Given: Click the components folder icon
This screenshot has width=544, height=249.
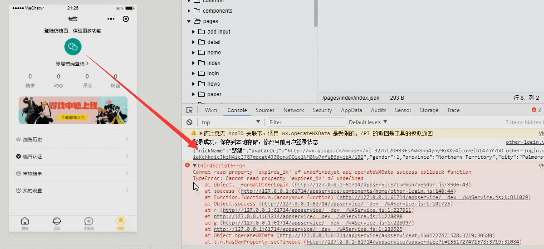Looking at the screenshot, I should [x=197, y=11].
